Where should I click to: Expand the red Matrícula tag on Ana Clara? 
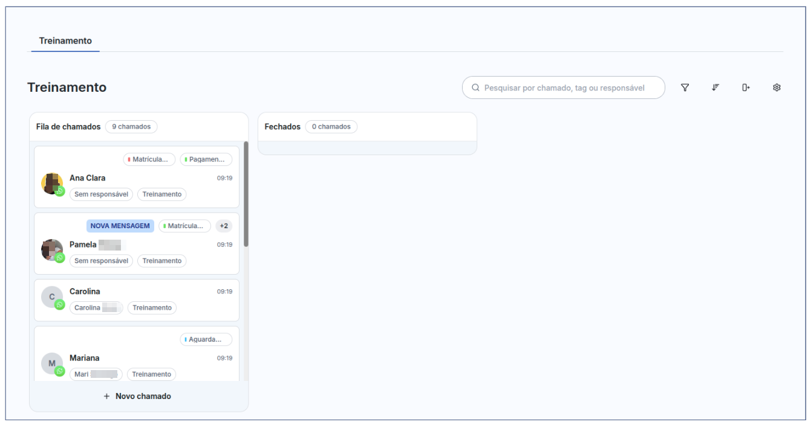[149, 159]
